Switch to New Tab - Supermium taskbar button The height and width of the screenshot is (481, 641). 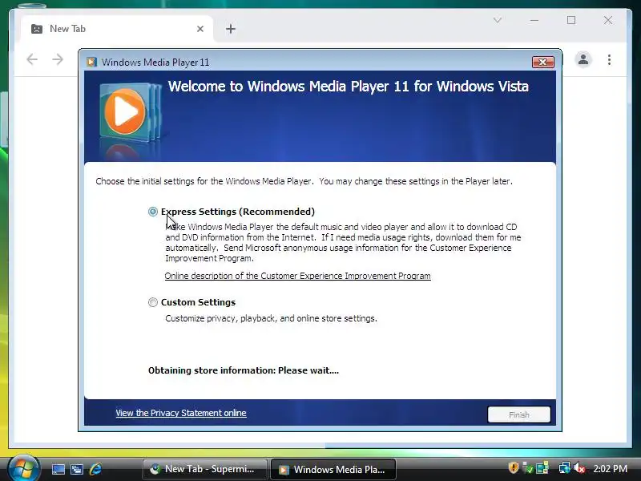[205, 469]
